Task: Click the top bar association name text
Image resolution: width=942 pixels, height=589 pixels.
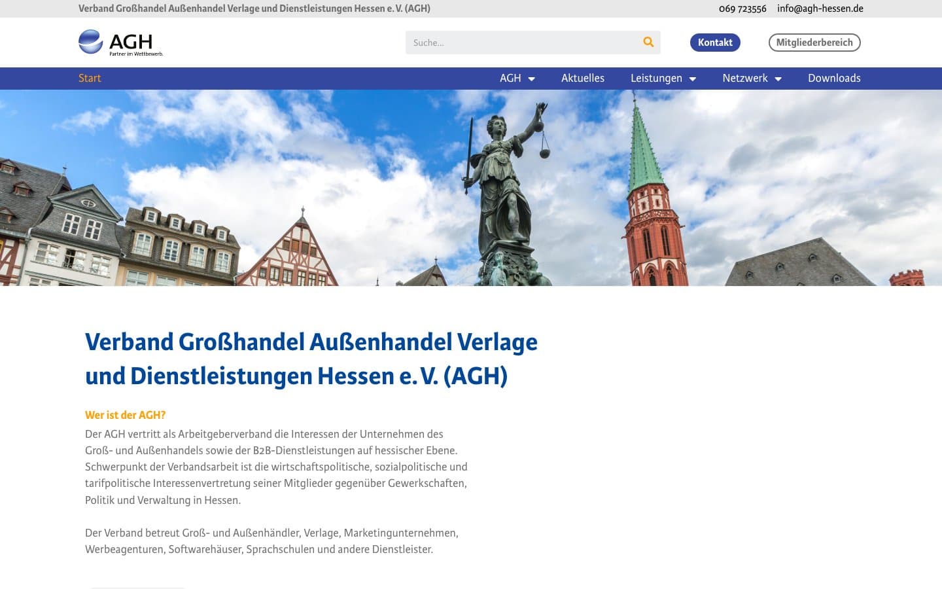Action: tap(254, 9)
